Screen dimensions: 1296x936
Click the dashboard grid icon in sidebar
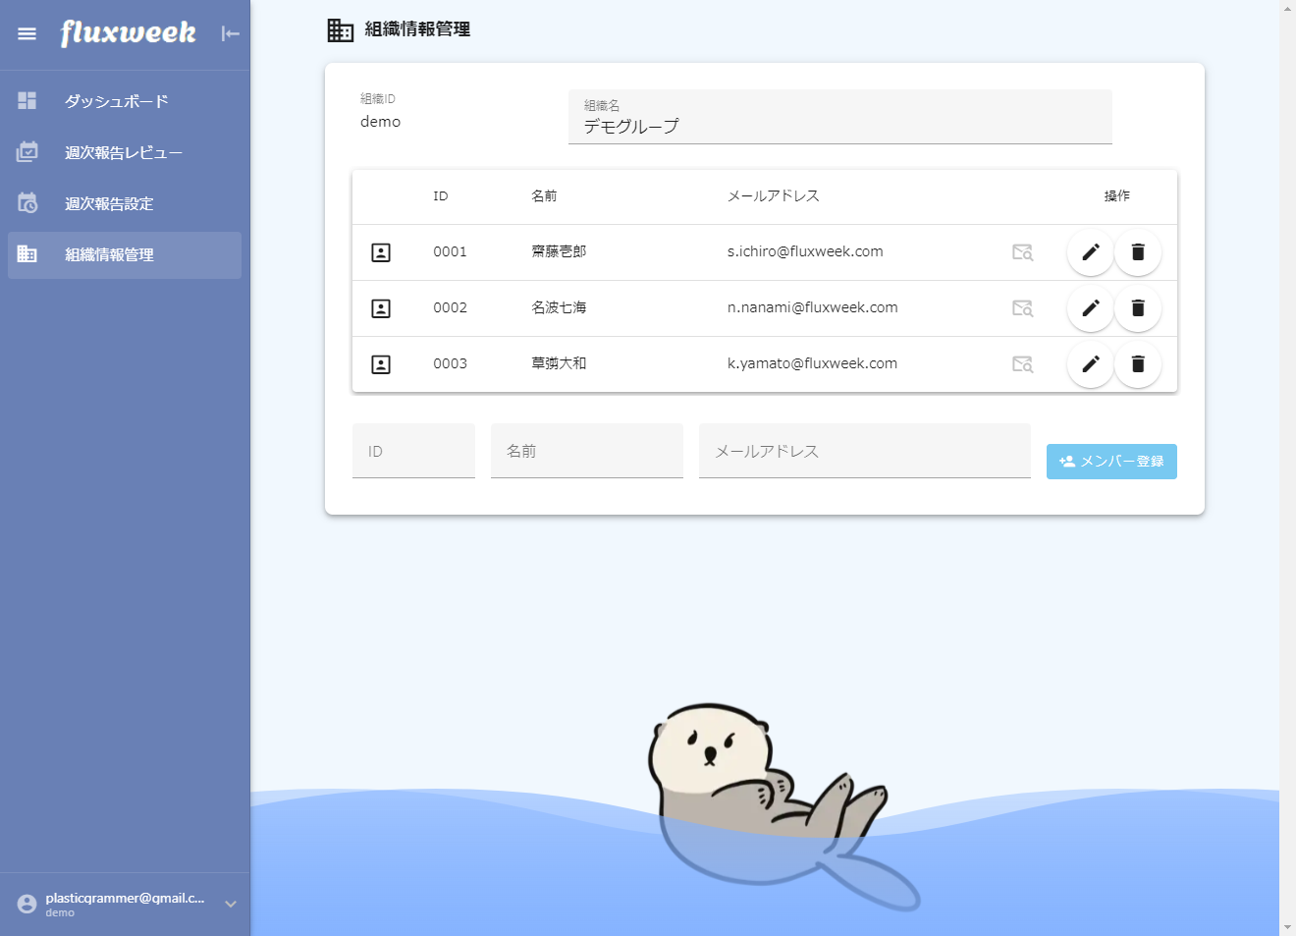tap(27, 100)
